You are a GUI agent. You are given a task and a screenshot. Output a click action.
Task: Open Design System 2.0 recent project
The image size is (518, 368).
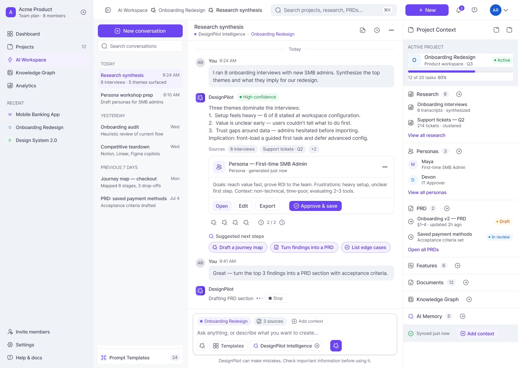coord(47,140)
